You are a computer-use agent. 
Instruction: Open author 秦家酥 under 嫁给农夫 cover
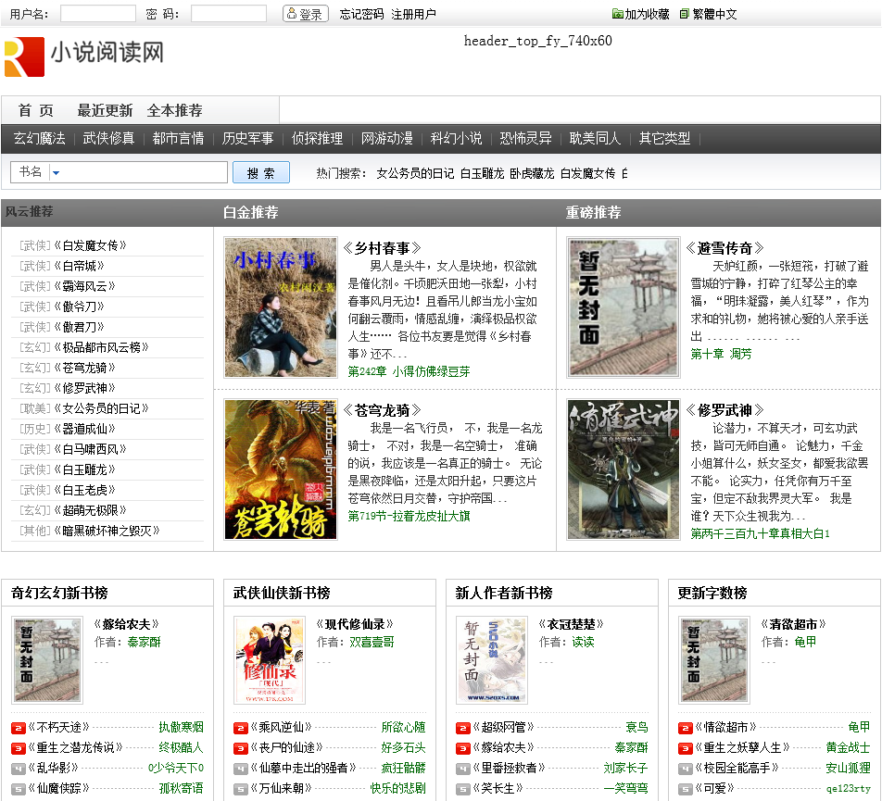pyautogui.click(x=144, y=642)
